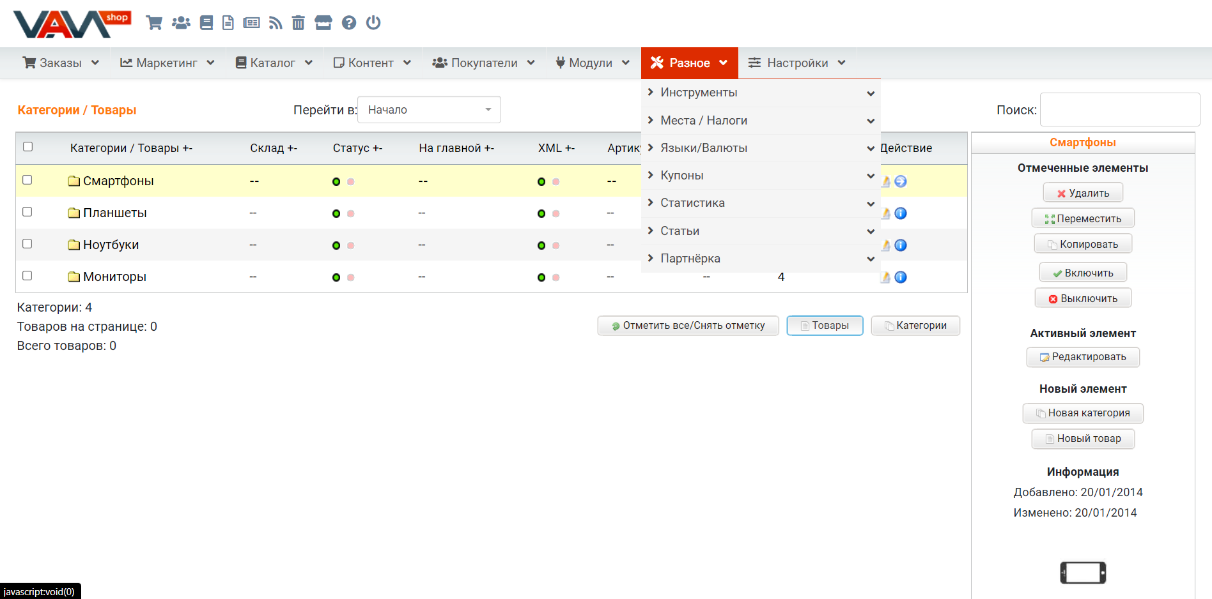Check the Мониторы row checkbox
Viewport: 1212px width, 599px height.
click(27, 276)
